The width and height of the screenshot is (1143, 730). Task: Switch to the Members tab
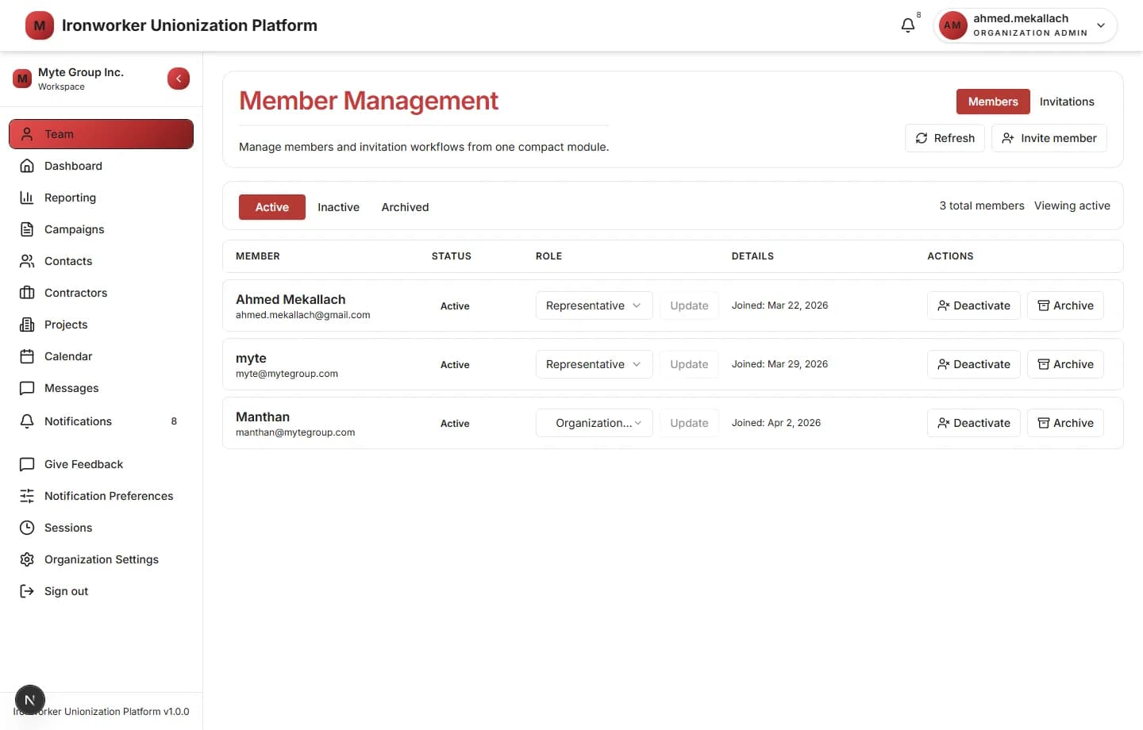point(993,102)
